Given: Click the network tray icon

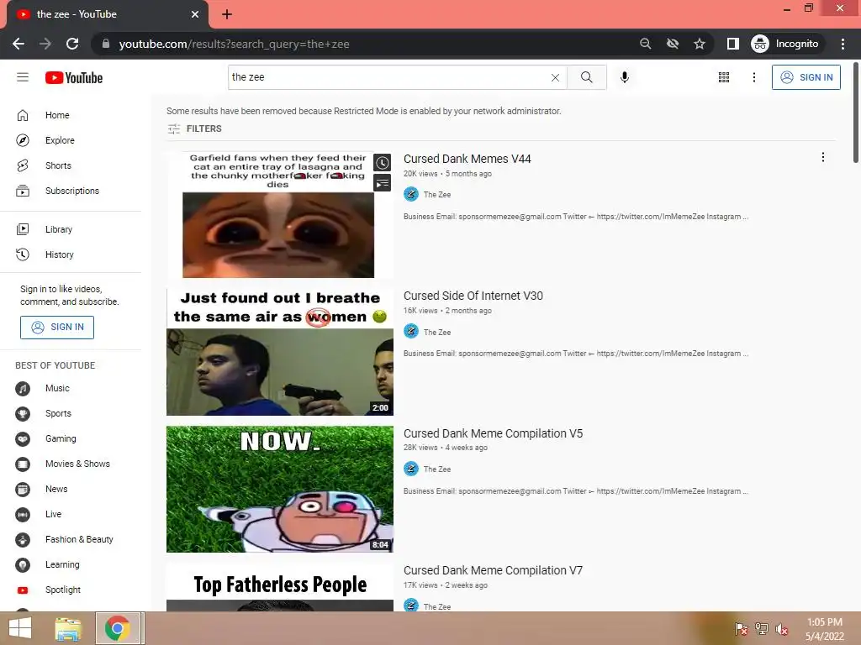Looking at the screenshot, I should (x=761, y=629).
